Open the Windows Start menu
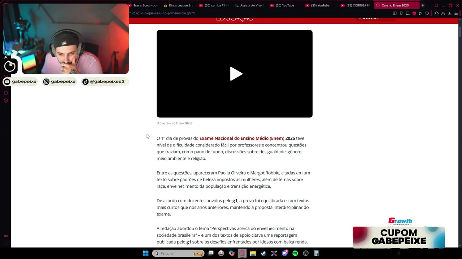The image size is (462, 259). pos(145,253)
